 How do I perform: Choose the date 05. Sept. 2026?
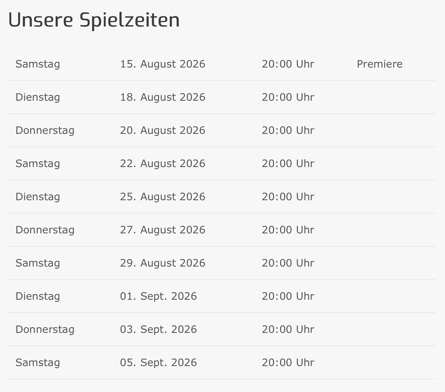[x=158, y=362]
